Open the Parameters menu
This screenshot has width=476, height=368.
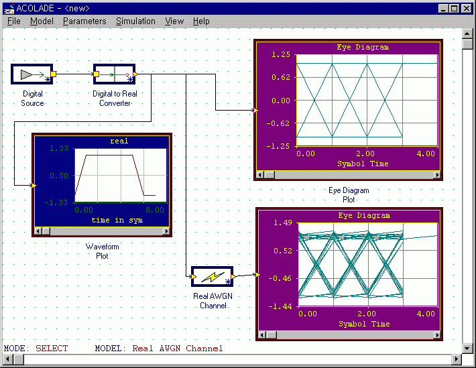coord(84,21)
